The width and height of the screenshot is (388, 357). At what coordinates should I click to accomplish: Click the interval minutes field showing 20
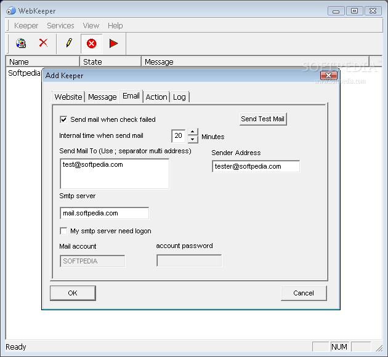[x=179, y=136]
